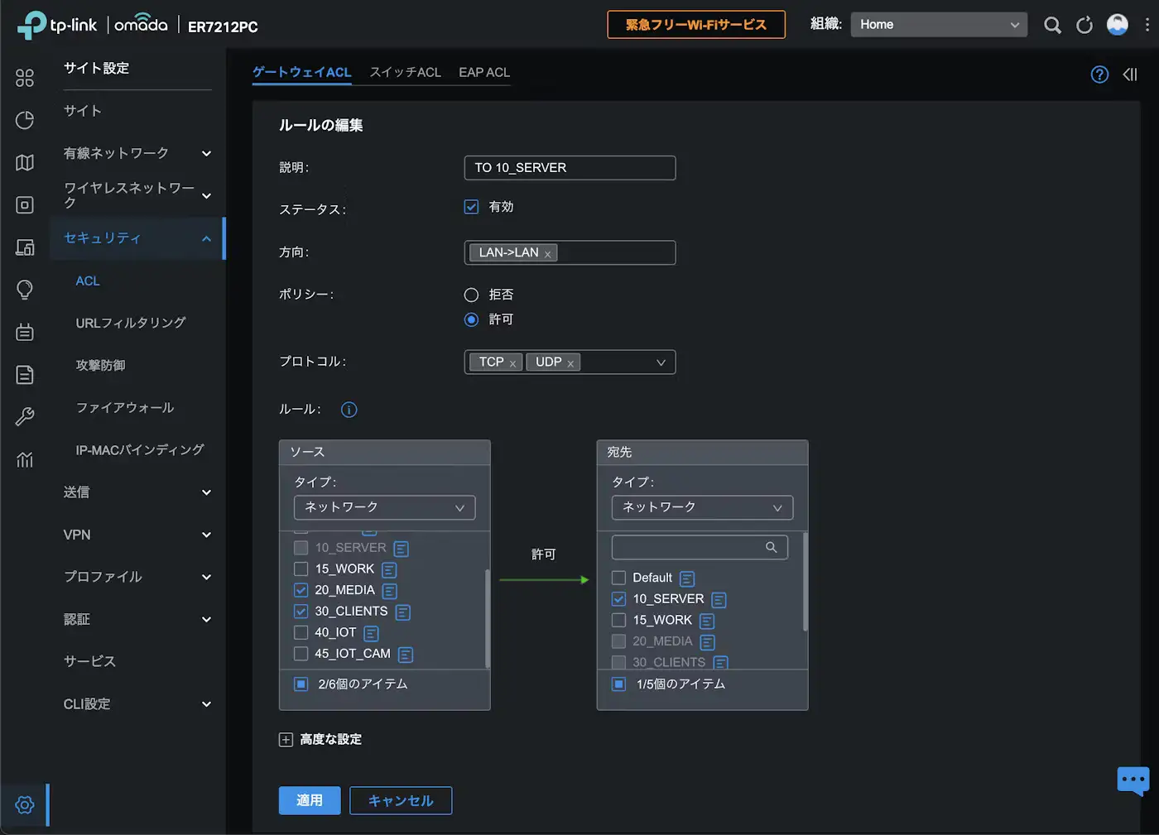Click 緊急フリーWi-Fiサービス button

(x=696, y=25)
